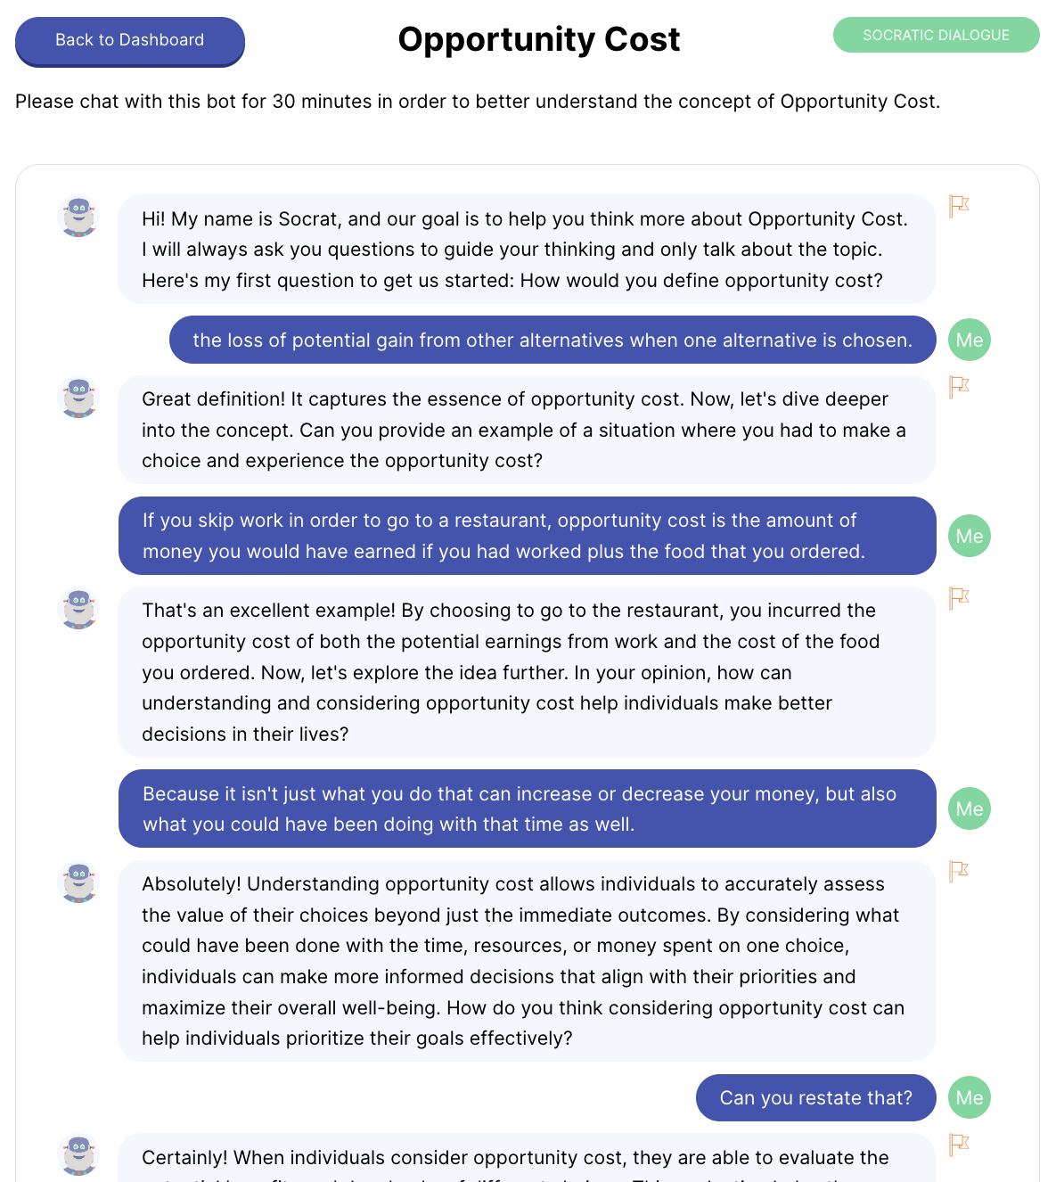Image resolution: width=1064 pixels, height=1182 pixels.
Task: Select the 'Can you restate that?' message bubble
Action: point(815,1097)
